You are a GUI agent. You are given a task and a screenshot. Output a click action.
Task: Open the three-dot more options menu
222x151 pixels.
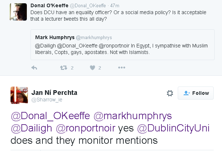tap(122, 68)
